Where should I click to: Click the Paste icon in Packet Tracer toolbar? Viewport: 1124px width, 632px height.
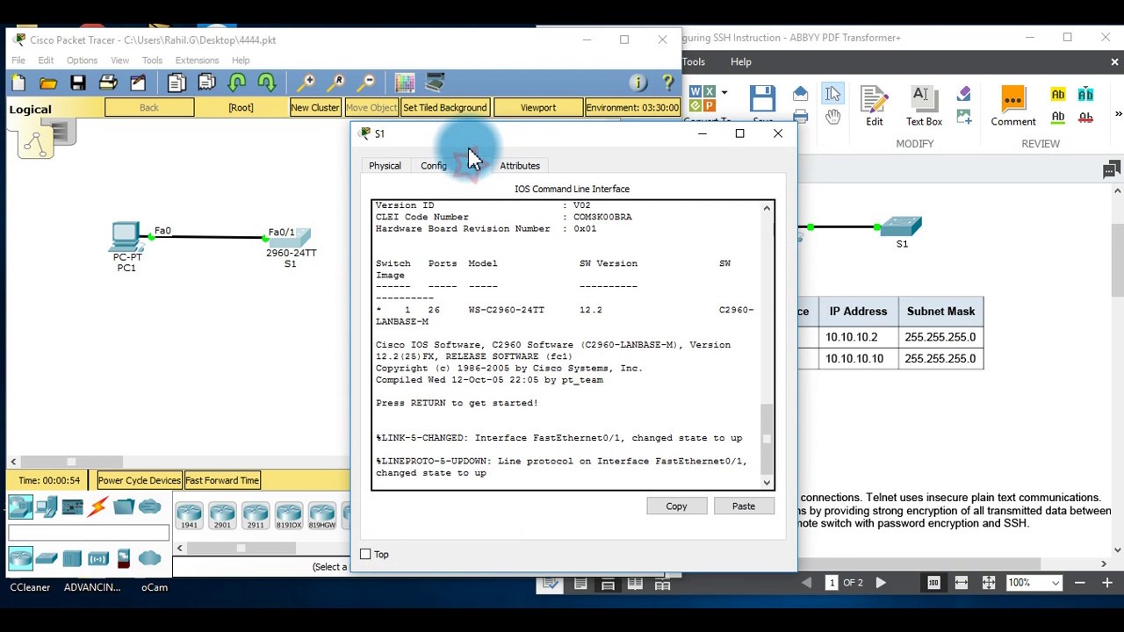point(206,83)
